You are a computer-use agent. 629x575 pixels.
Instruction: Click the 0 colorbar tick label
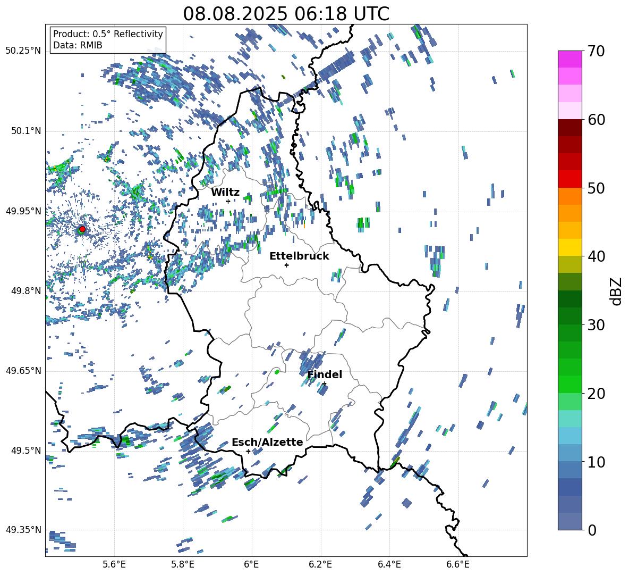[x=592, y=530]
